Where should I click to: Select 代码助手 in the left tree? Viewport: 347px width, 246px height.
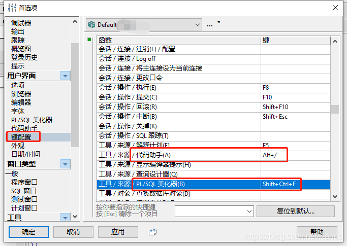[x=24, y=128]
